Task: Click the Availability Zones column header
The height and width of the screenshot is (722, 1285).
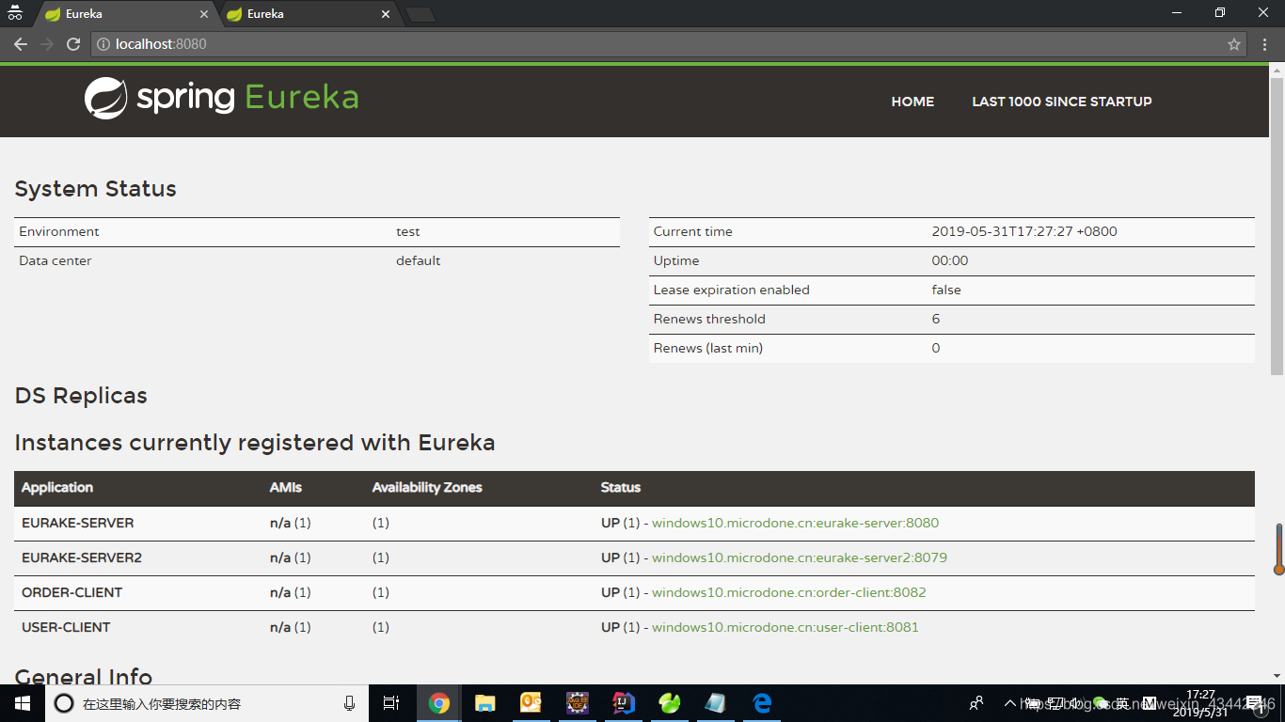Action: (x=427, y=487)
